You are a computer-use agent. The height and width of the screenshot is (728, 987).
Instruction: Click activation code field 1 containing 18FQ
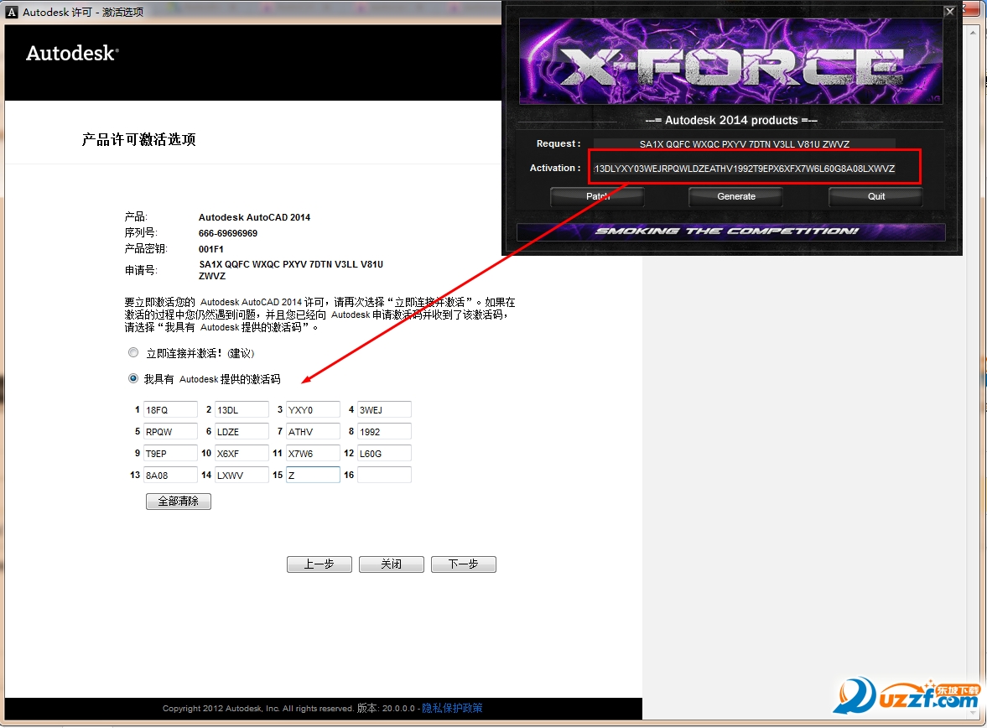170,410
